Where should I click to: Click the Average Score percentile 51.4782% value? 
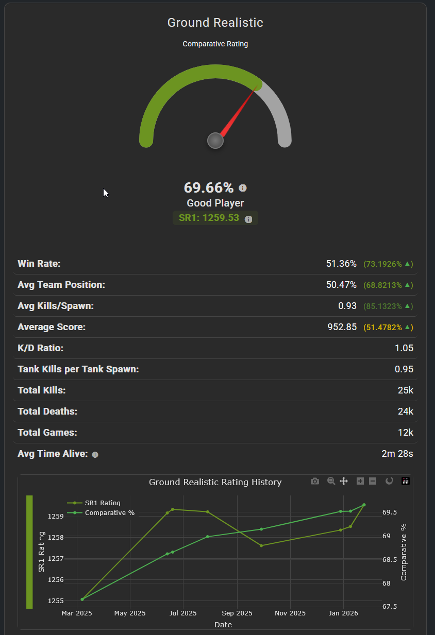click(388, 328)
